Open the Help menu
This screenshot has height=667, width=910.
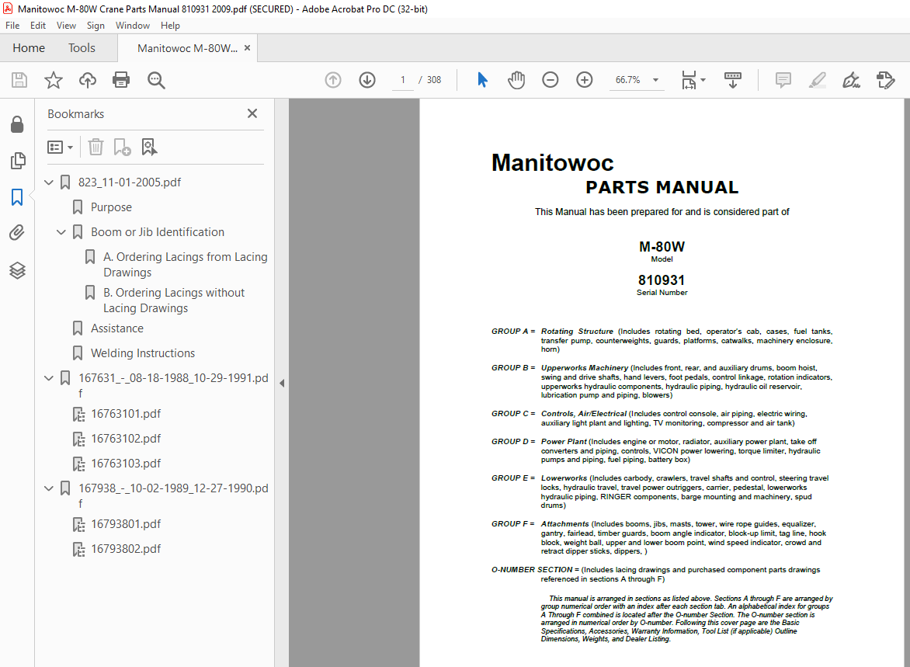tap(170, 26)
